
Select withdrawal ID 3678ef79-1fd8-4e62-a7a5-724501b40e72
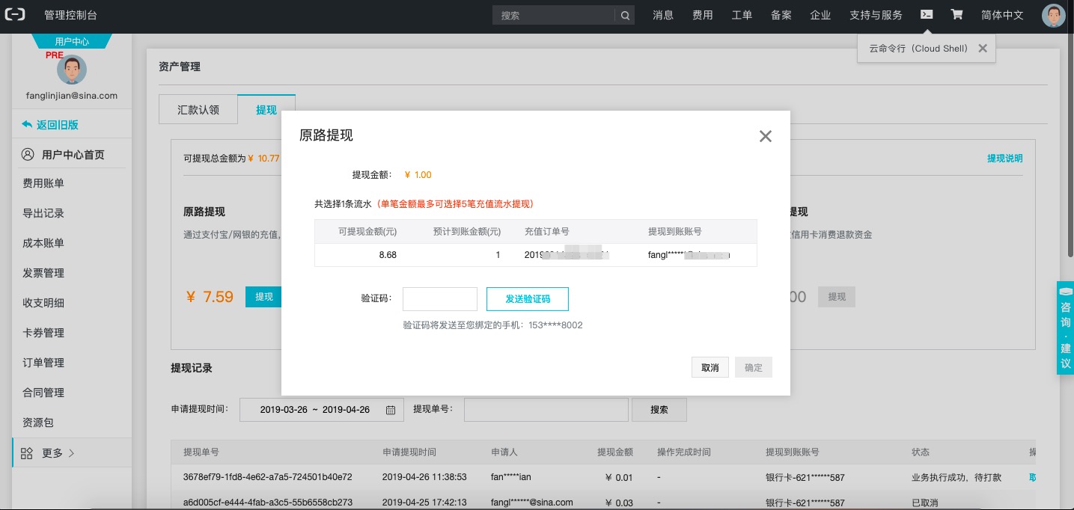pos(267,476)
